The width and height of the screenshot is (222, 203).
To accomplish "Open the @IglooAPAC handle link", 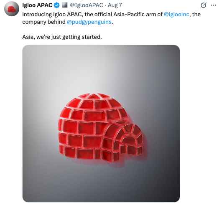I will 87,5.
